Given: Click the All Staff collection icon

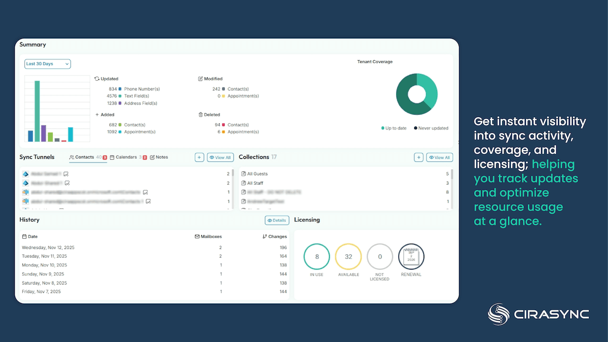Looking at the screenshot, I should pyautogui.click(x=243, y=183).
